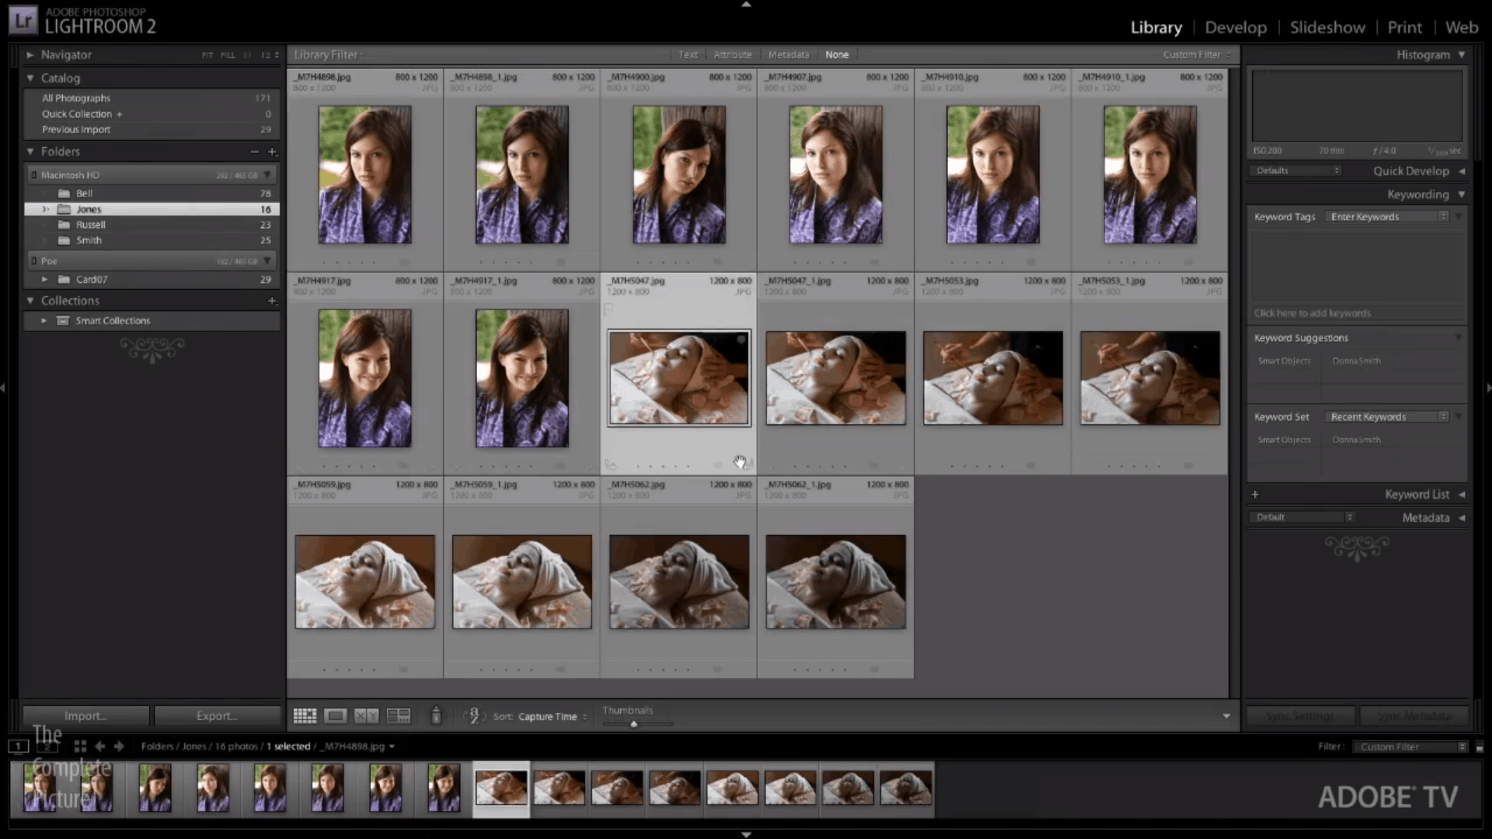Select the _M7H5062.jpg grid thumbnail
This screenshot has height=839, width=1492.
click(x=679, y=582)
